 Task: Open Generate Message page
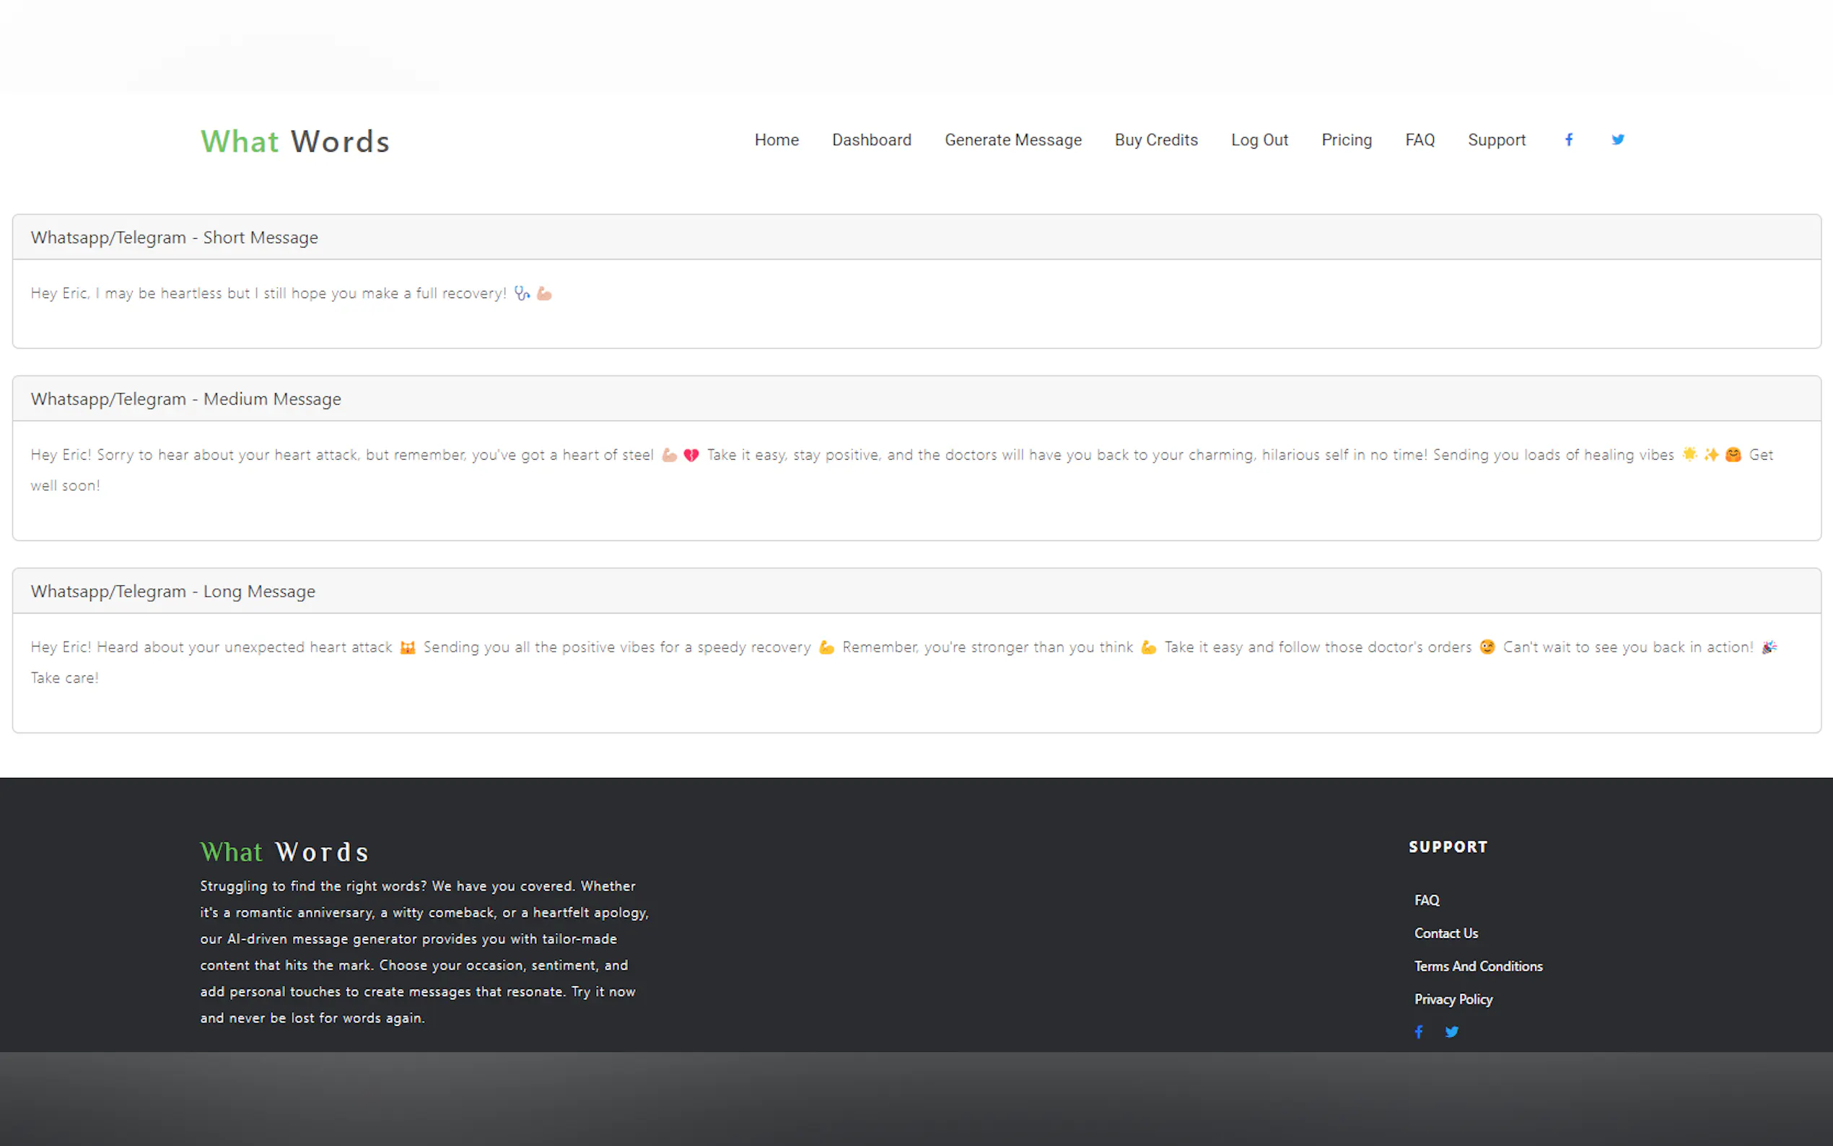pyautogui.click(x=1012, y=140)
